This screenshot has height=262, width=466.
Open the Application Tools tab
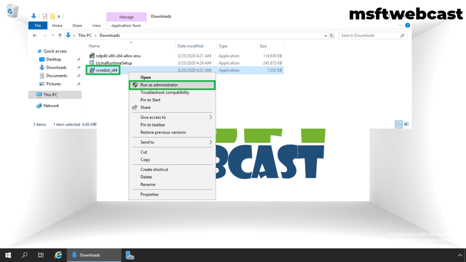click(126, 25)
